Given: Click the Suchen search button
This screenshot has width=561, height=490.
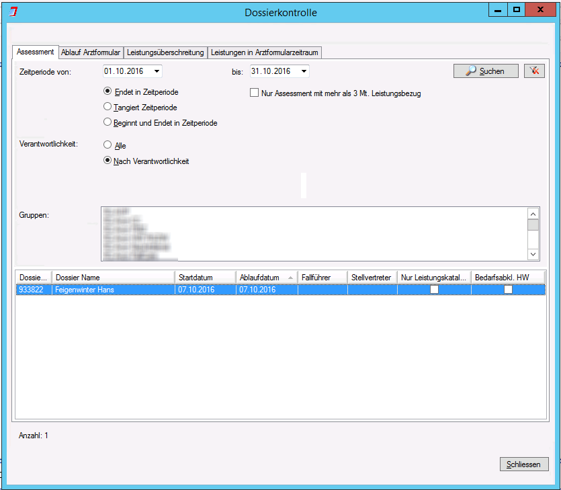Looking at the screenshot, I should [x=486, y=71].
